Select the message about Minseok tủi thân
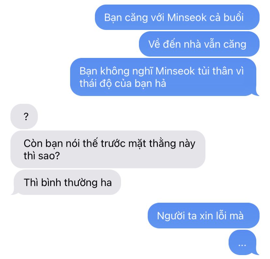This screenshot has width=270, height=259. 165,77
